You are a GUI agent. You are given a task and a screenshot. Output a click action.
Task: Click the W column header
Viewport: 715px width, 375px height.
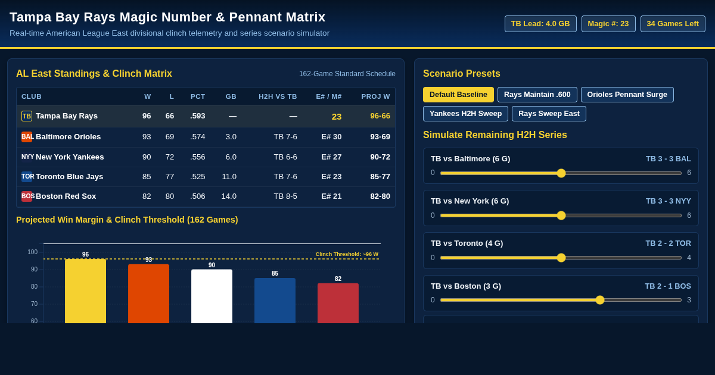point(148,96)
